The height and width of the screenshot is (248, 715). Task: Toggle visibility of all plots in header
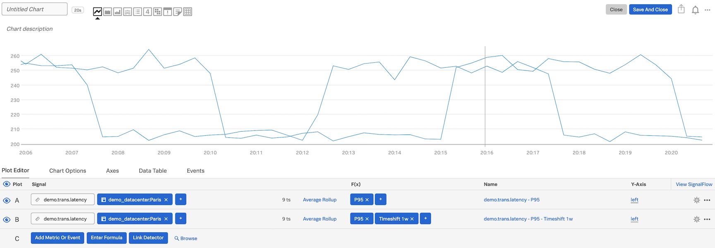[7, 184]
